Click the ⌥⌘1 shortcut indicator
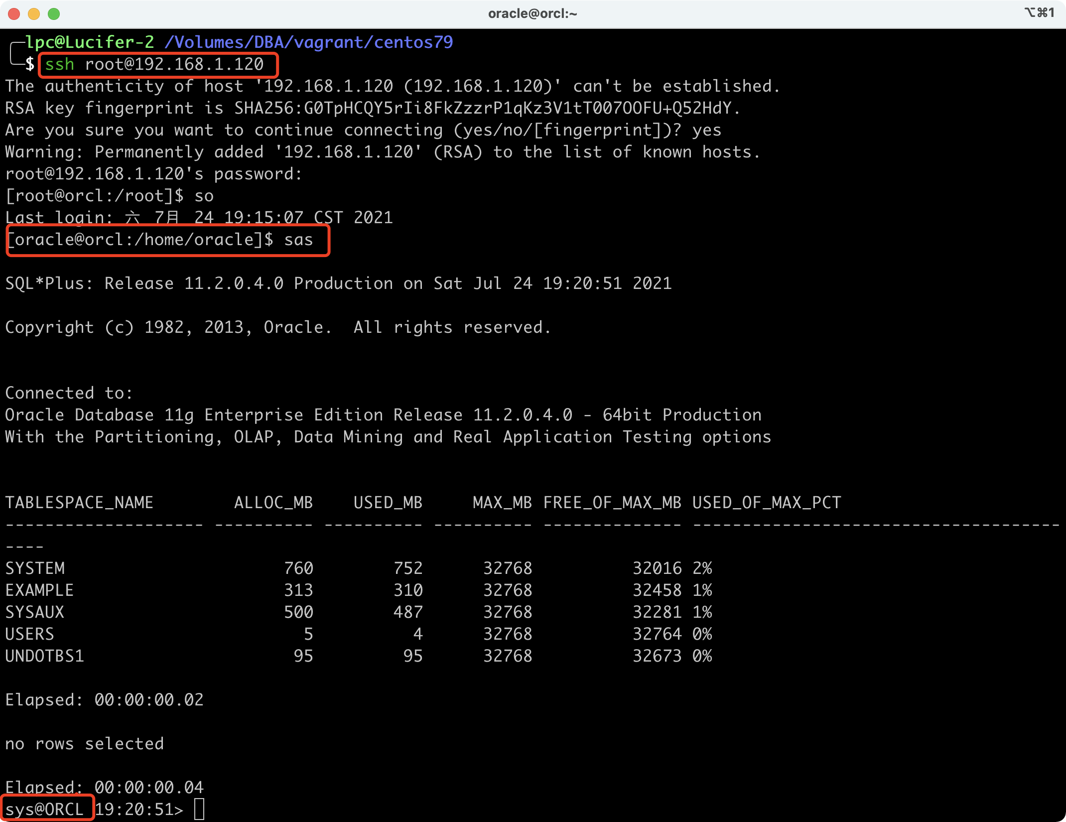The image size is (1066, 822). pos(1039,12)
